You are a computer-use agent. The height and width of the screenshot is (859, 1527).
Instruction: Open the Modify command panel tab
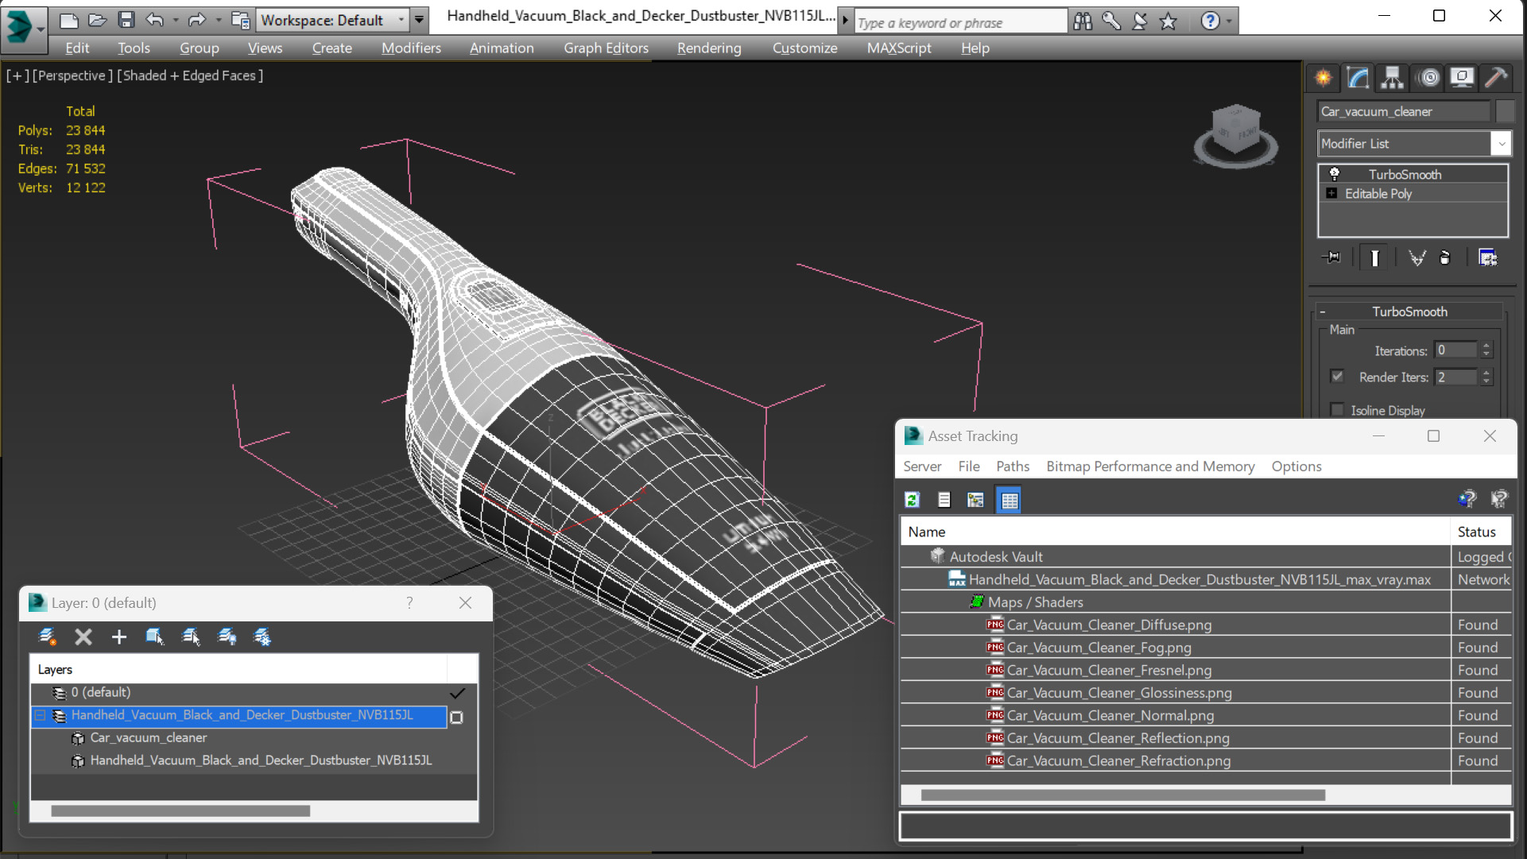pyautogui.click(x=1358, y=77)
